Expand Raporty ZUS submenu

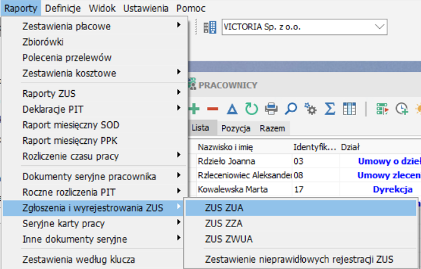click(x=94, y=93)
